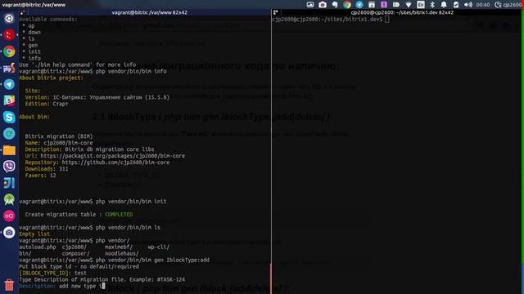Open PhpStorm from the dock
The image size is (524, 294).
(x=9, y=68)
